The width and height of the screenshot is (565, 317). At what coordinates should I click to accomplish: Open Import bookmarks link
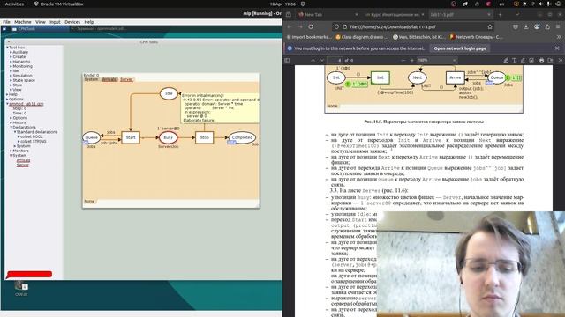click(x=309, y=37)
